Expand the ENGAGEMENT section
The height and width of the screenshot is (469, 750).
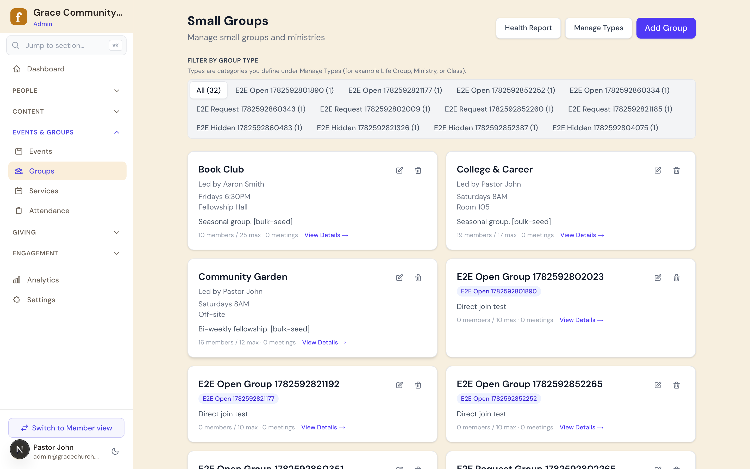click(66, 253)
